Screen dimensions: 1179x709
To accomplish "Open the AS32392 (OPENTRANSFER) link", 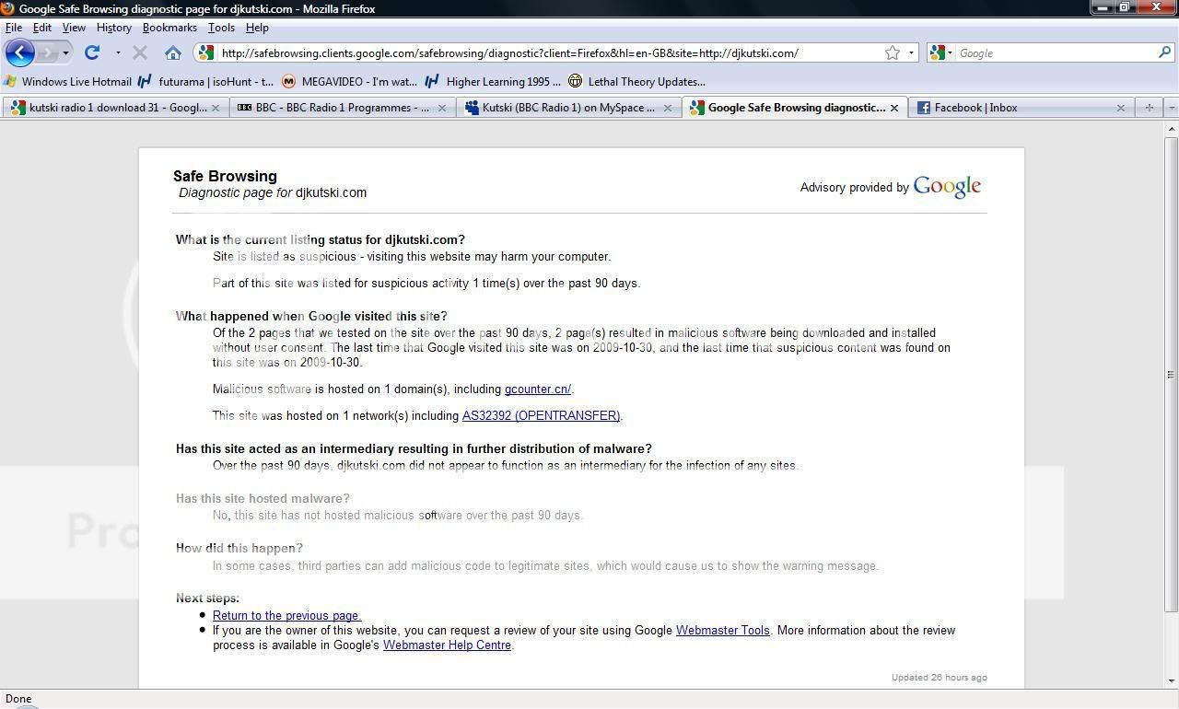I will pyautogui.click(x=541, y=416).
